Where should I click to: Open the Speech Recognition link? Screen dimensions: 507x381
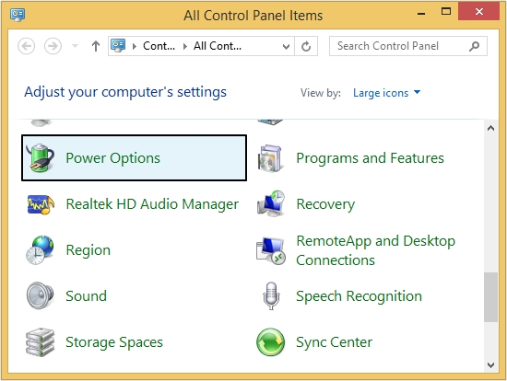pyautogui.click(x=359, y=296)
